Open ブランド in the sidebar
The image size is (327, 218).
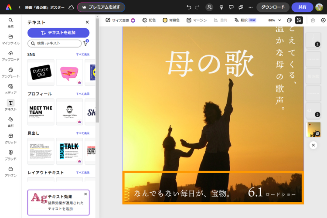[x=10, y=155]
